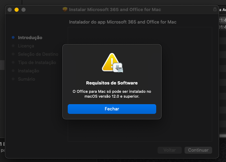
Task: Choose the Seleção de Destino step
Action: [x=36, y=54]
